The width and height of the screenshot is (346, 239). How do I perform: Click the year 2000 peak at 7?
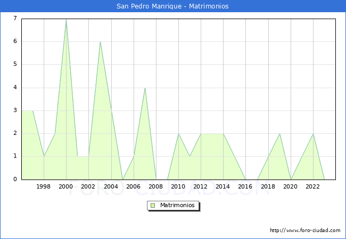click(66, 20)
